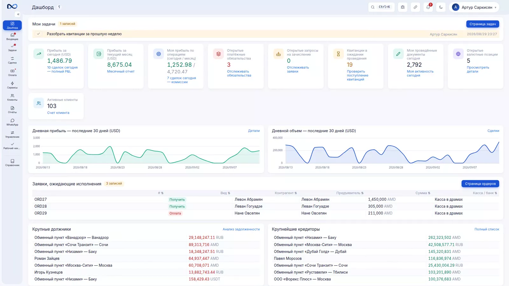This screenshot has height=286, width=509.
Task: Sort orders table by Вид column
Action: (x=225, y=193)
